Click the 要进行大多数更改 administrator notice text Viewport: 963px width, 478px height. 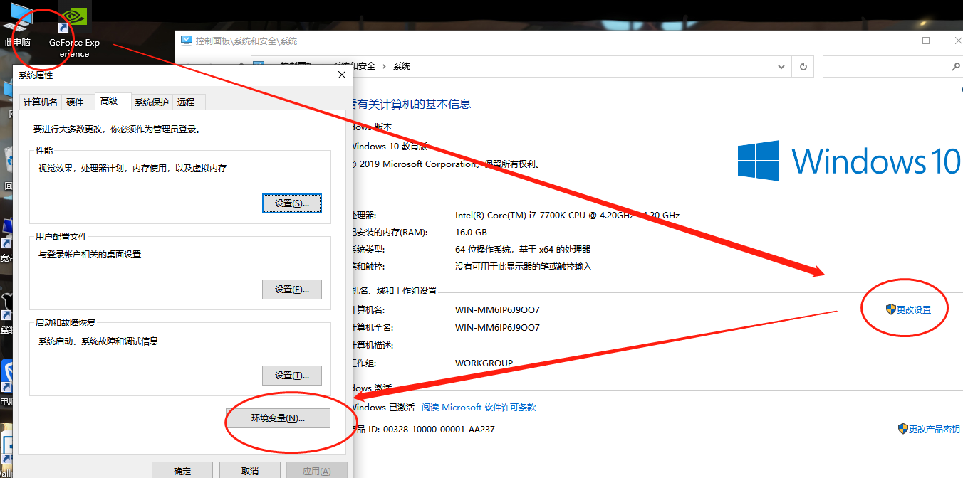pos(118,129)
